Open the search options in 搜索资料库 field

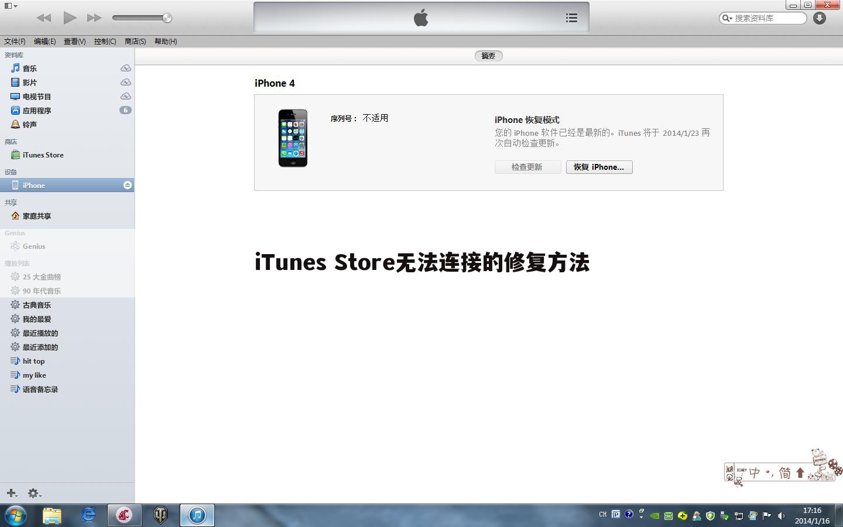pyautogui.click(x=726, y=18)
